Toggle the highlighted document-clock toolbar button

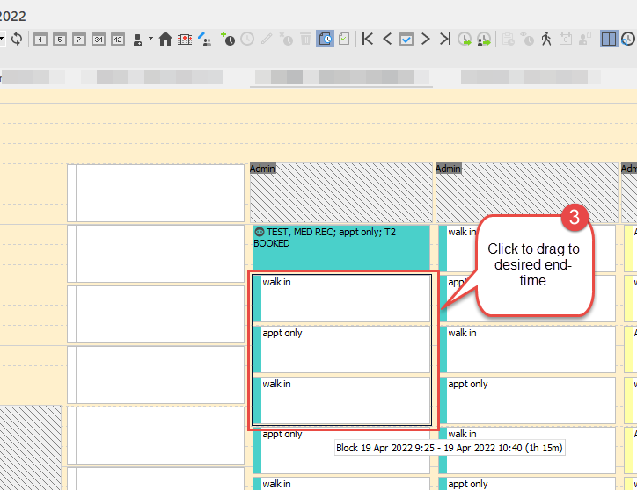tap(325, 39)
